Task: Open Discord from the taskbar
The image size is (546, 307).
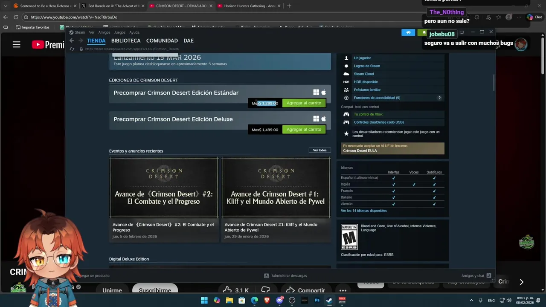Action: 279,300
